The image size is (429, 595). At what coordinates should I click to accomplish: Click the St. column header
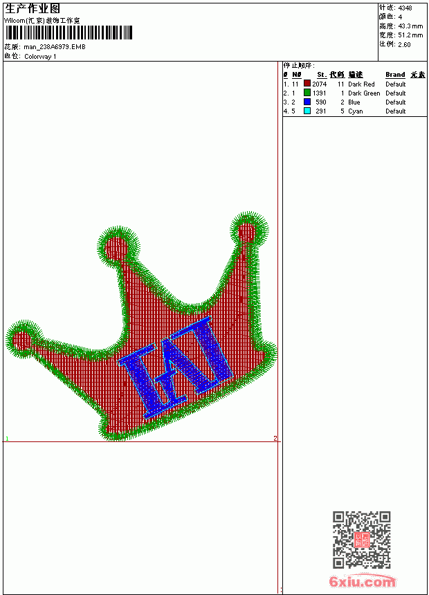322,75
